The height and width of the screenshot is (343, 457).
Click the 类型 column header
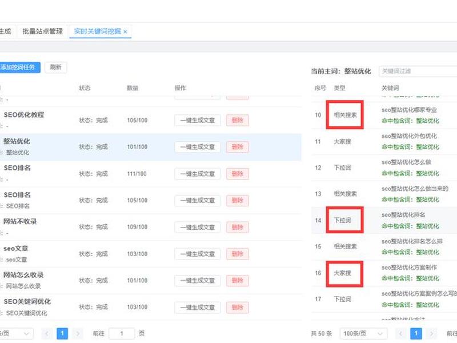339,88
